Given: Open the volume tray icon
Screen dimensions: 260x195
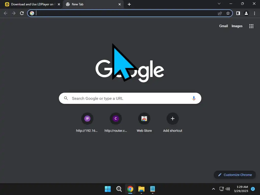Looking at the screenshot, I should click(228, 189).
